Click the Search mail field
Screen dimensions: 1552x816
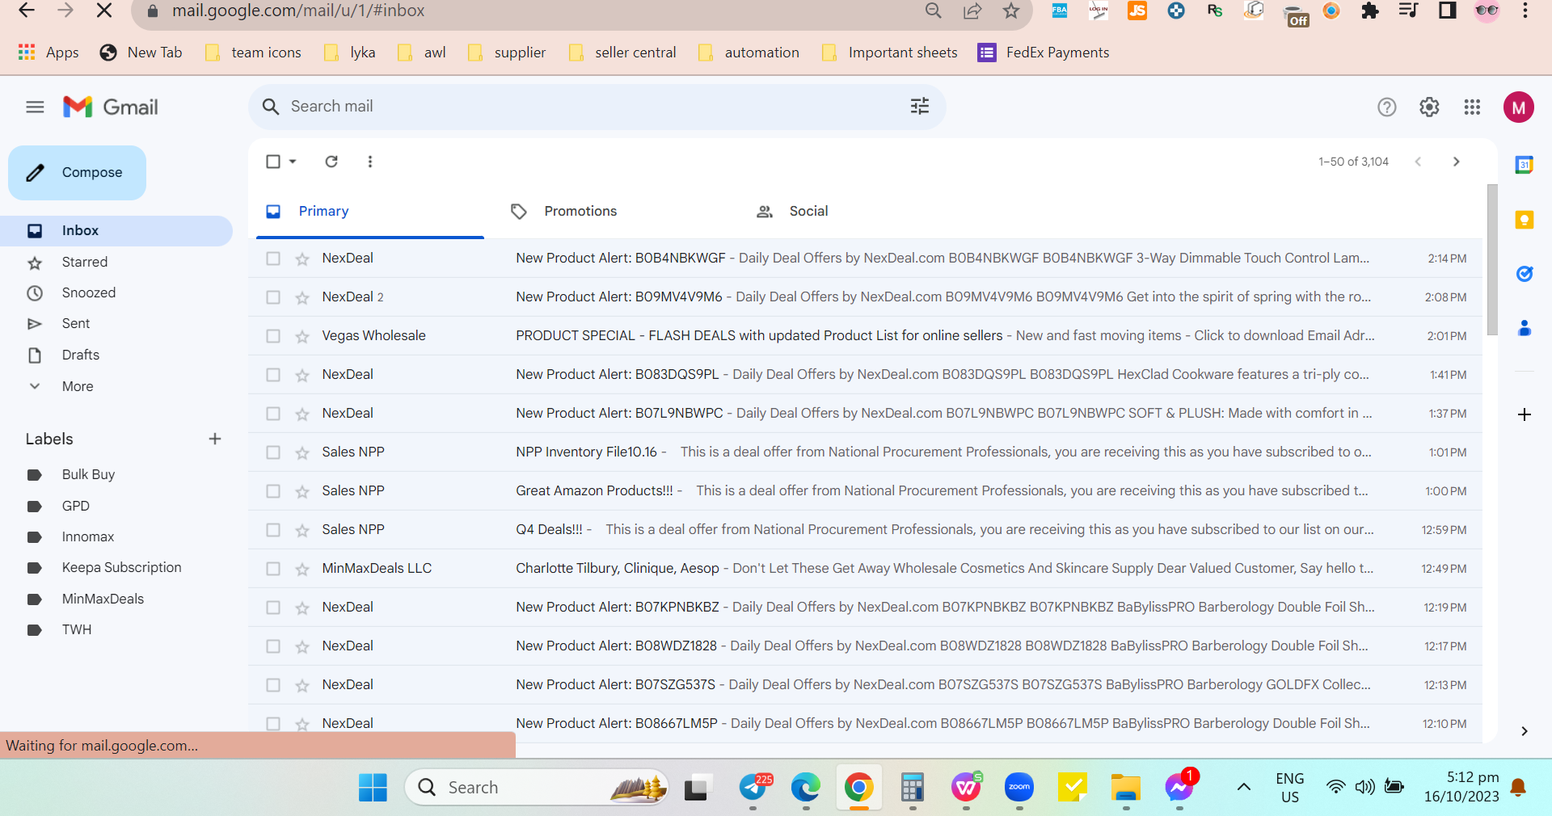[597, 107]
